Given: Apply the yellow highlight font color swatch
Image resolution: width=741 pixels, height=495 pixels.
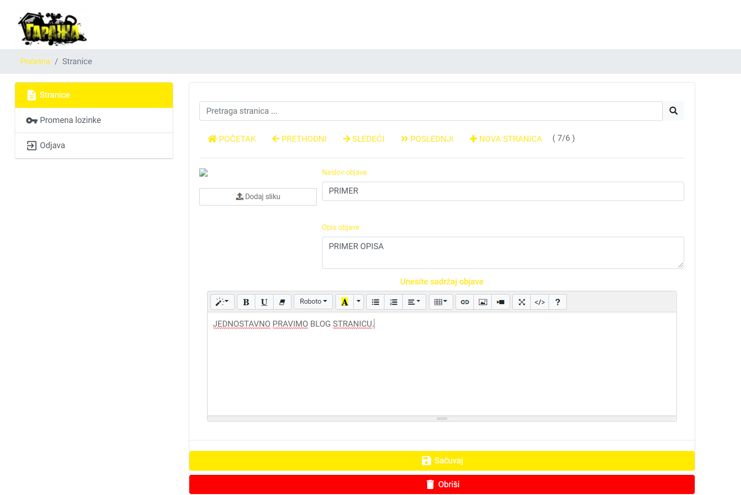Looking at the screenshot, I should [345, 302].
